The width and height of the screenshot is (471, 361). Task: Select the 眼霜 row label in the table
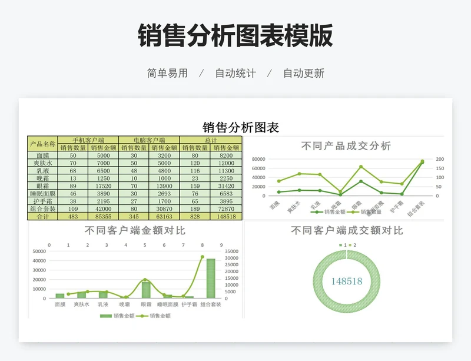click(42, 186)
